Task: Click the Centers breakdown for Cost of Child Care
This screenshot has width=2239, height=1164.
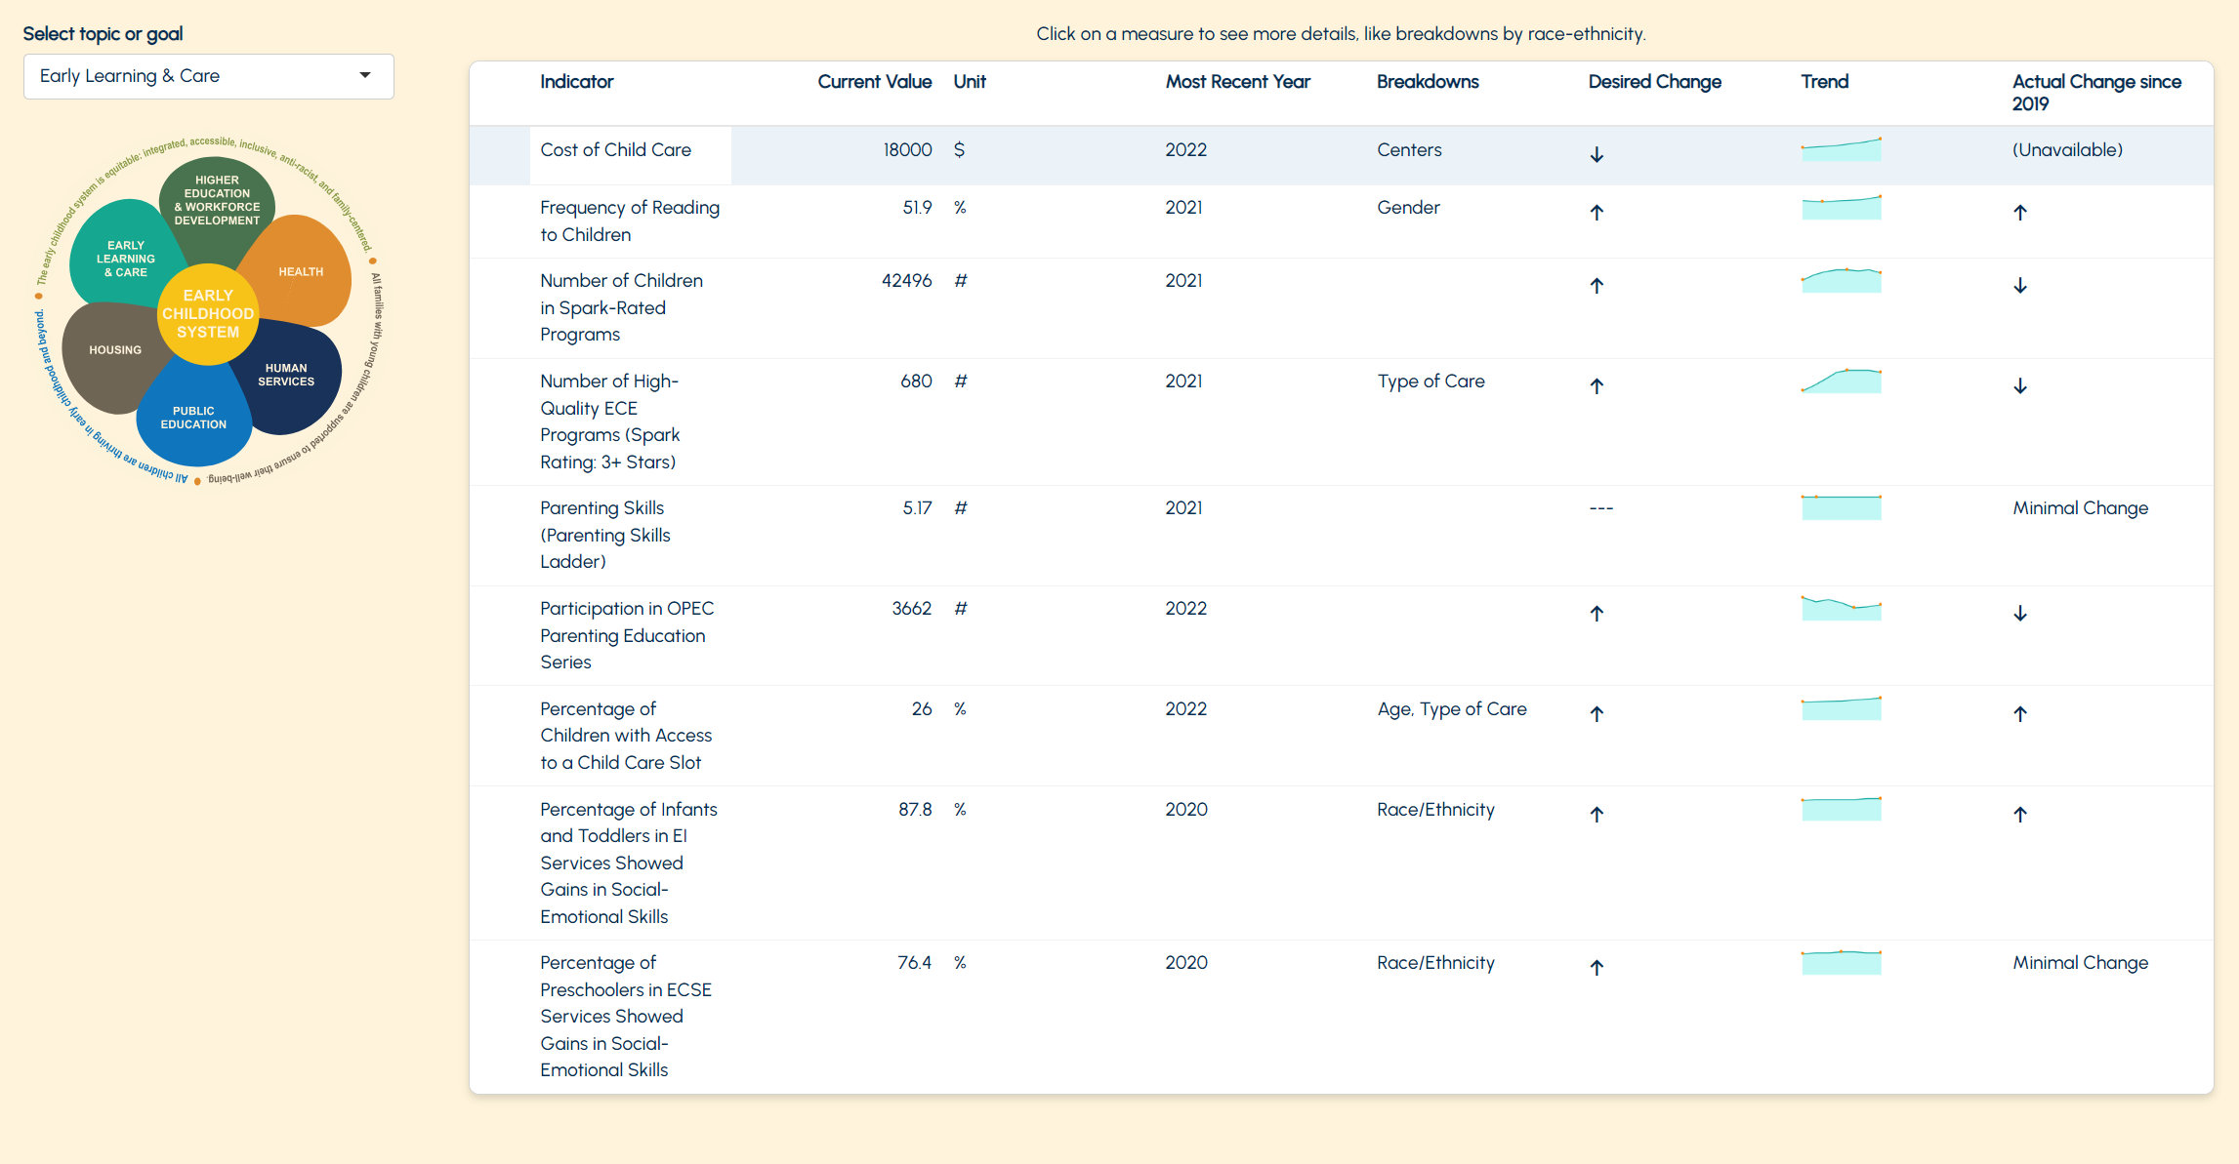Action: (1409, 150)
